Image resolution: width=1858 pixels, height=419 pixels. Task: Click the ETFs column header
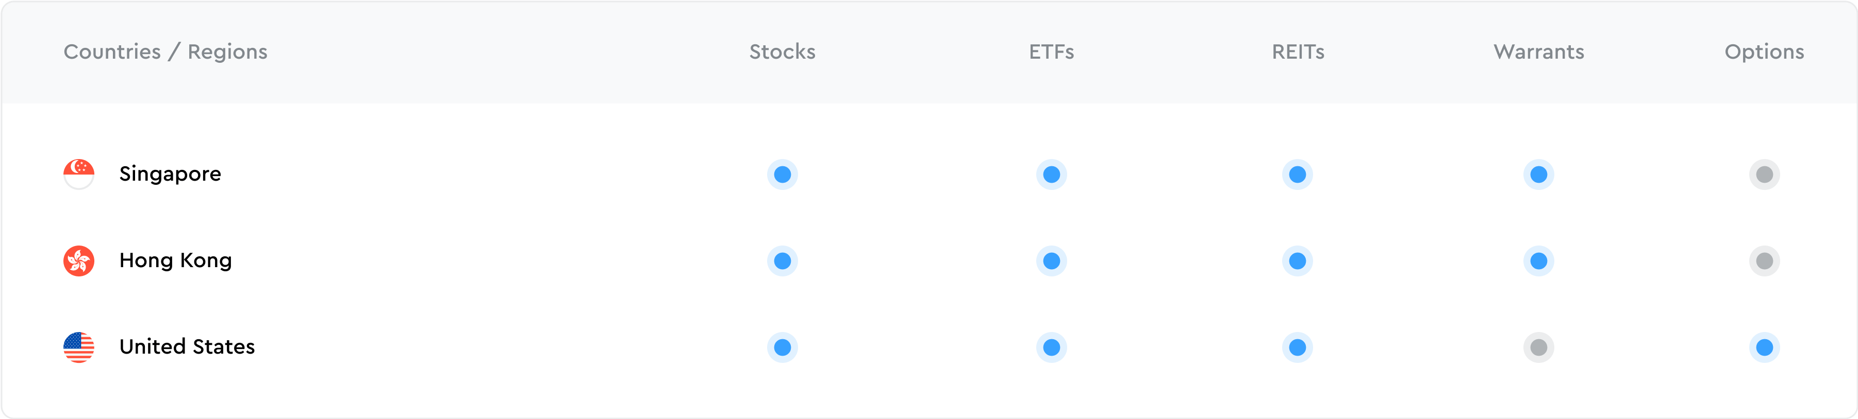(x=1051, y=52)
